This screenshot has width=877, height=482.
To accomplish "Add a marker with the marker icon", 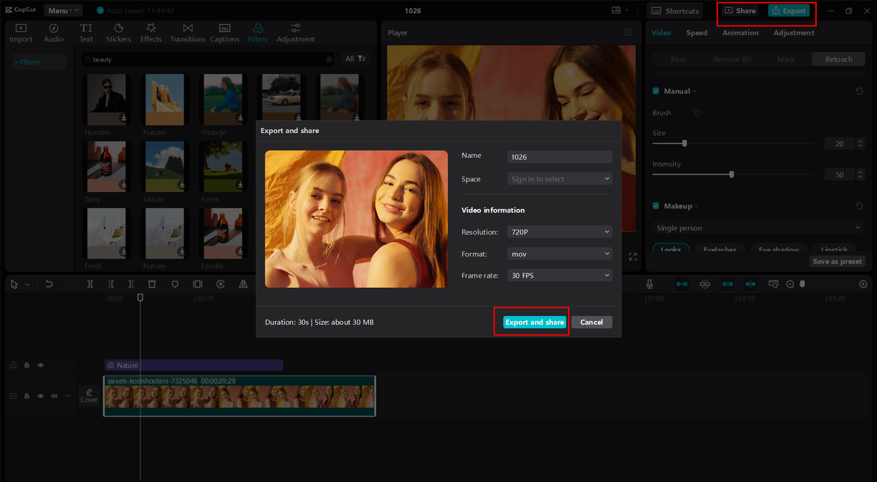I will [175, 284].
